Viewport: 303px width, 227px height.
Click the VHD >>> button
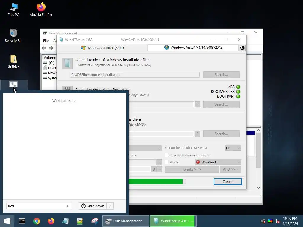point(230,169)
